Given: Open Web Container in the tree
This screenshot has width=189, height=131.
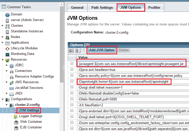Looking at the screenshot, I should coord(31,122).
